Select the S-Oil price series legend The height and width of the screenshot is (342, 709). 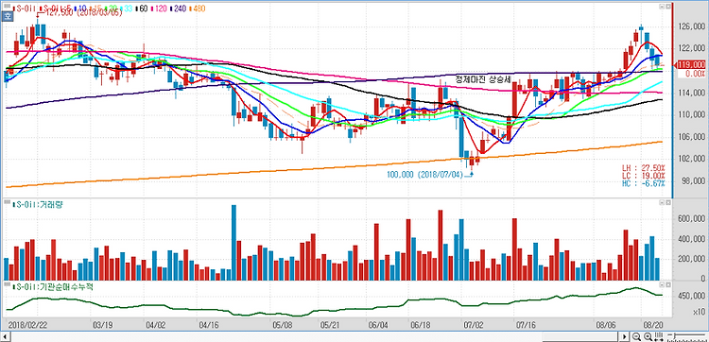click(24, 9)
